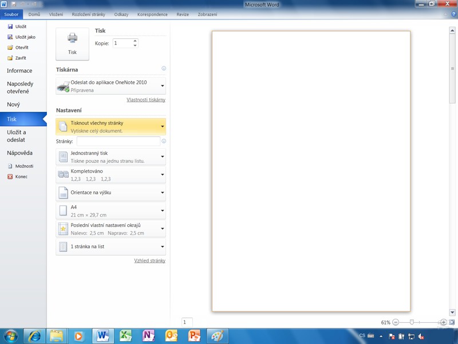The height and width of the screenshot is (344, 458).
Task: Launch Internet Explorer from the taskbar
Action: [x=34, y=336]
